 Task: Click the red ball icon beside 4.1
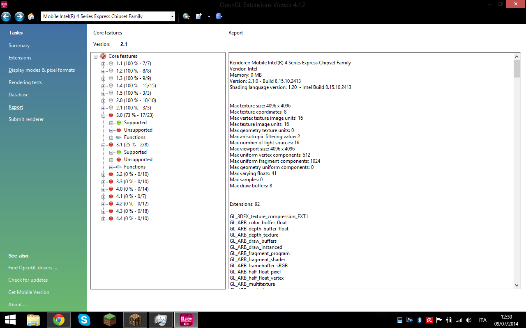(111, 196)
